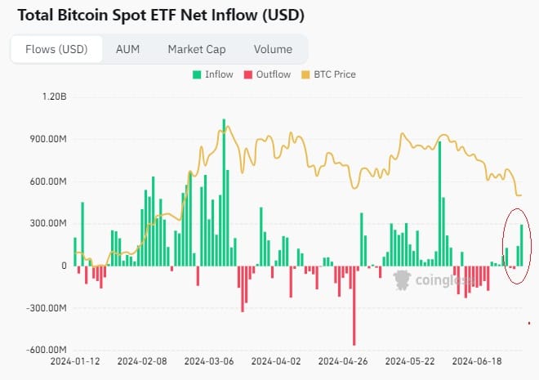Click the coinglass watermark logo icon
This screenshot has height=380, width=539.
402,280
